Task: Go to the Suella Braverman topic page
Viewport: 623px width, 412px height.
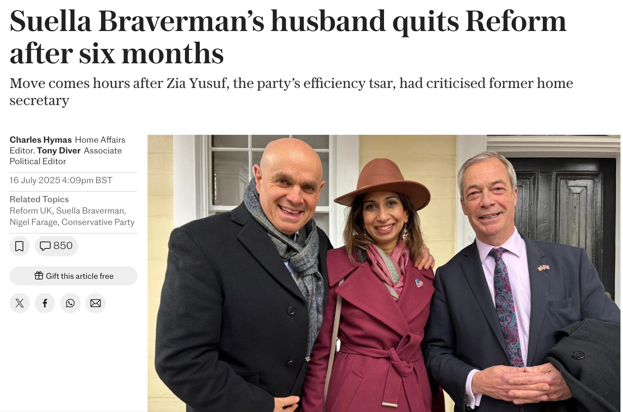Action: point(91,211)
